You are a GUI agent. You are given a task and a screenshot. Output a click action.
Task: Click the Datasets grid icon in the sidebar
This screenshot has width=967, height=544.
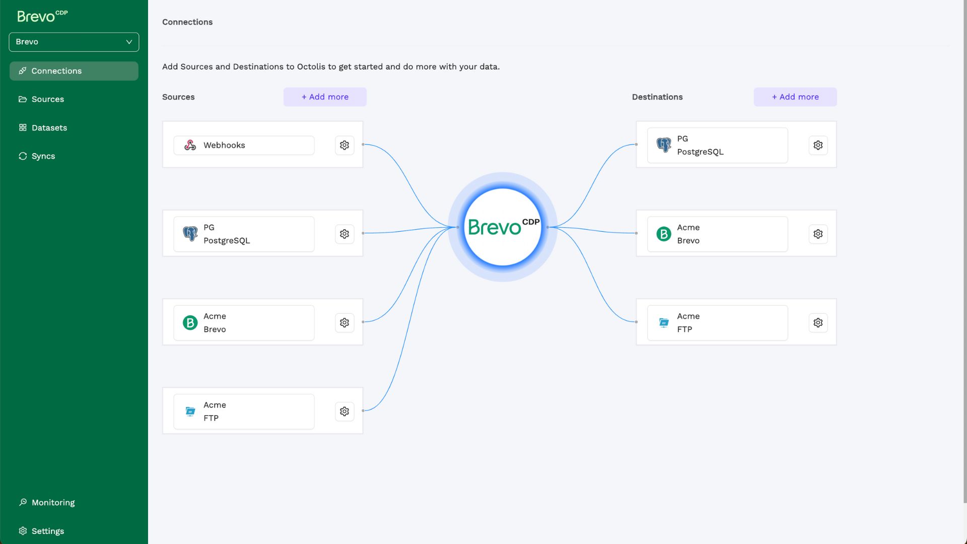[x=23, y=127]
